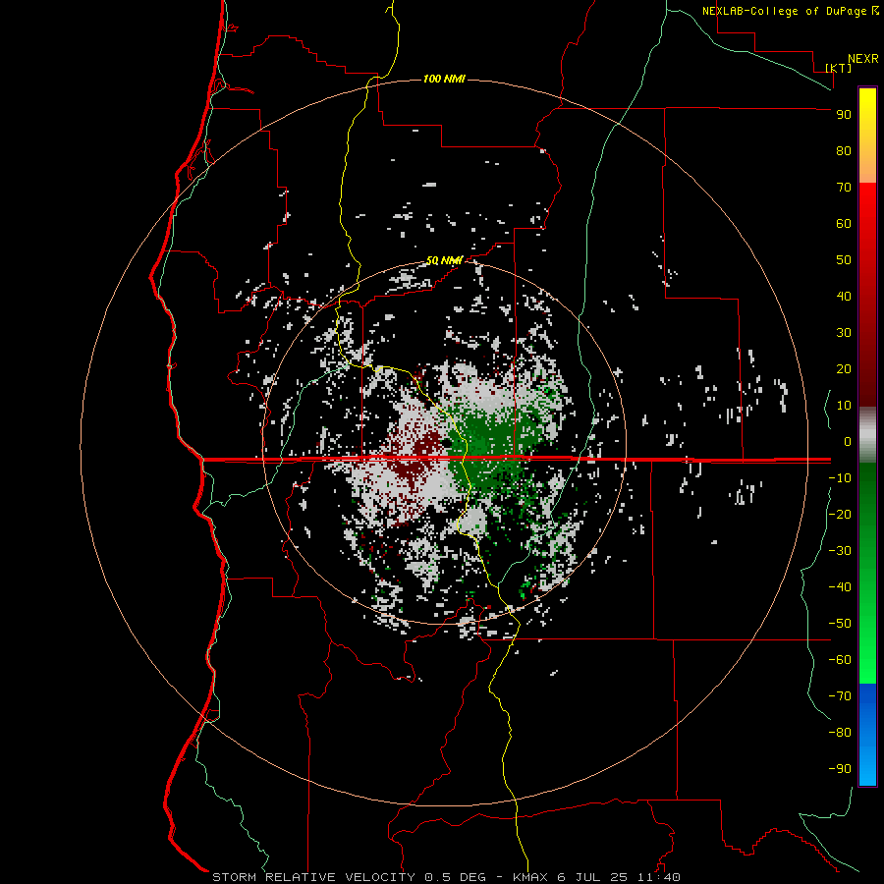Screen dimensions: 884x884
Task: Click the 50 NMI range ring label
Action: (444, 260)
